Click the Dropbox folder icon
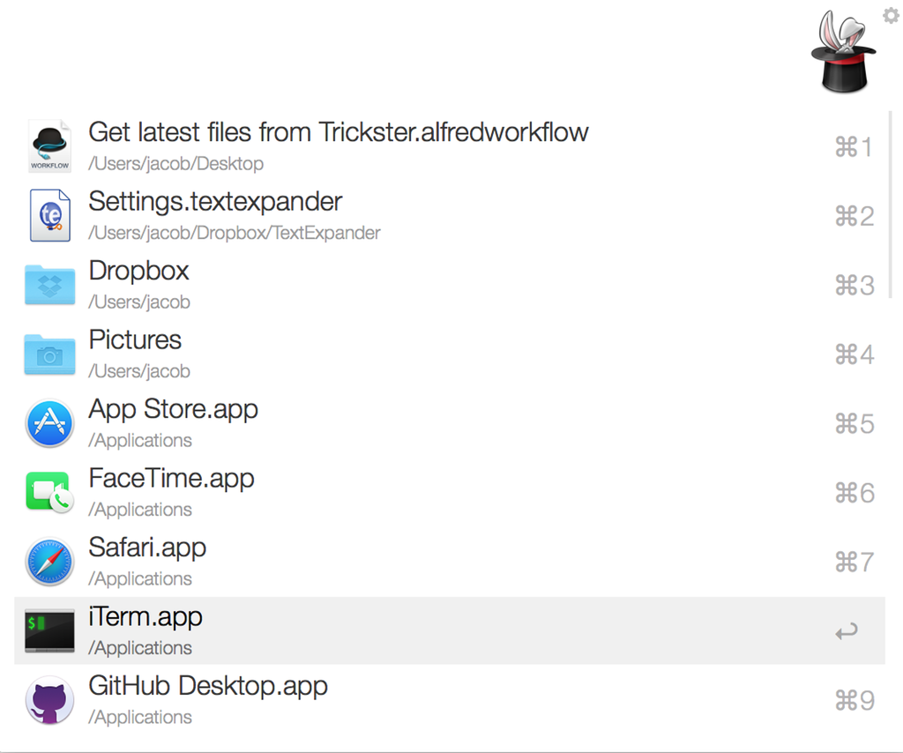Screen dimensions: 903x753 (49, 284)
